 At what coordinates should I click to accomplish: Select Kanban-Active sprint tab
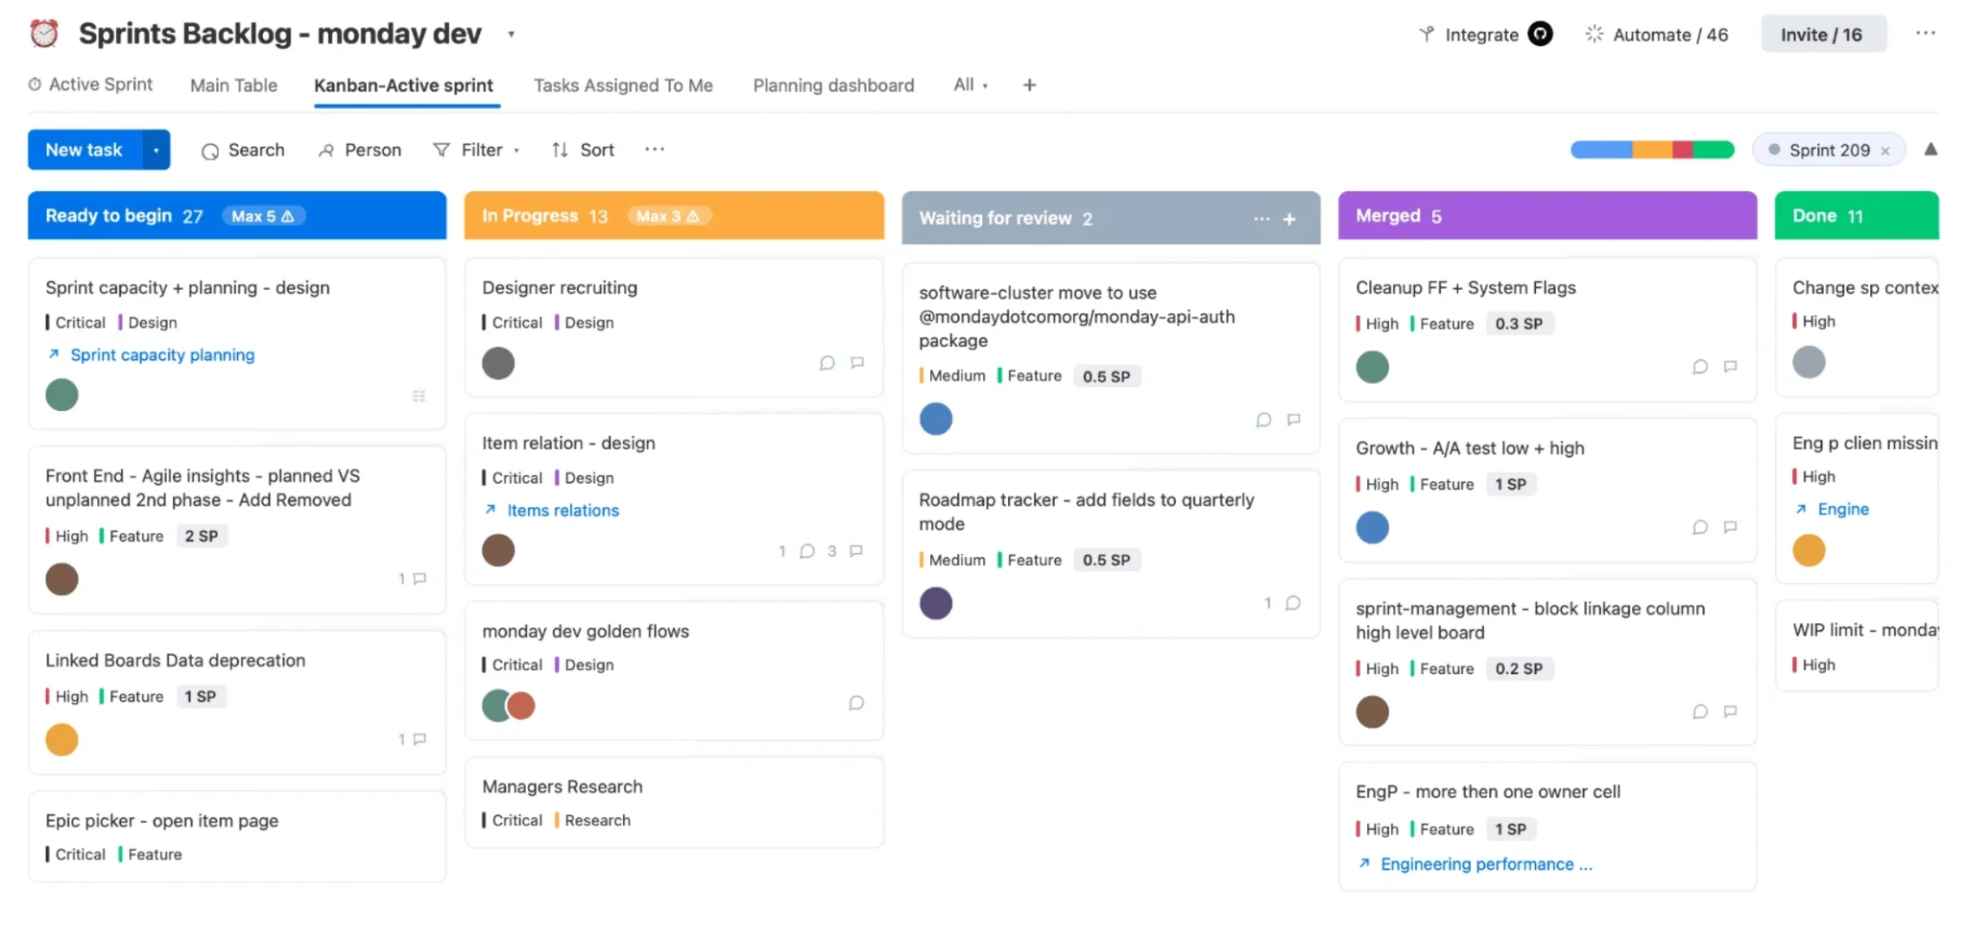[x=403, y=85]
